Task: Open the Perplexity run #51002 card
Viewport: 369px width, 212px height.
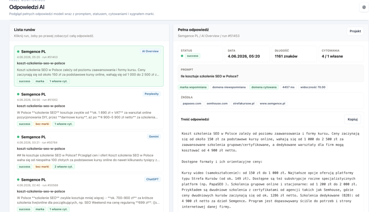Action: [x=89, y=109]
